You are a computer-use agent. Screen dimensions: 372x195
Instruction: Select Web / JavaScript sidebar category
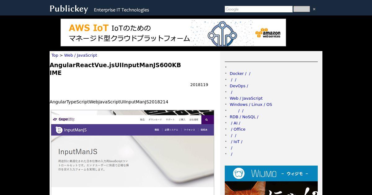[246, 98]
